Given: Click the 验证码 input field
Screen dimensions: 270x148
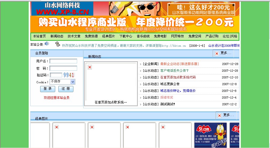Looking at the screenshot, I should tap(56, 75).
